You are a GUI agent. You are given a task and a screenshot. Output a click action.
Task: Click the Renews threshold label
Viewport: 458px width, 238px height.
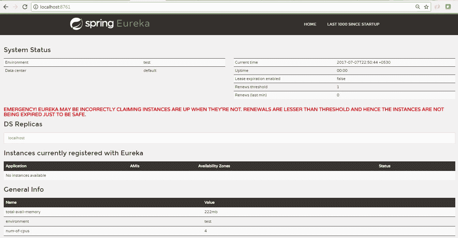click(251, 87)
